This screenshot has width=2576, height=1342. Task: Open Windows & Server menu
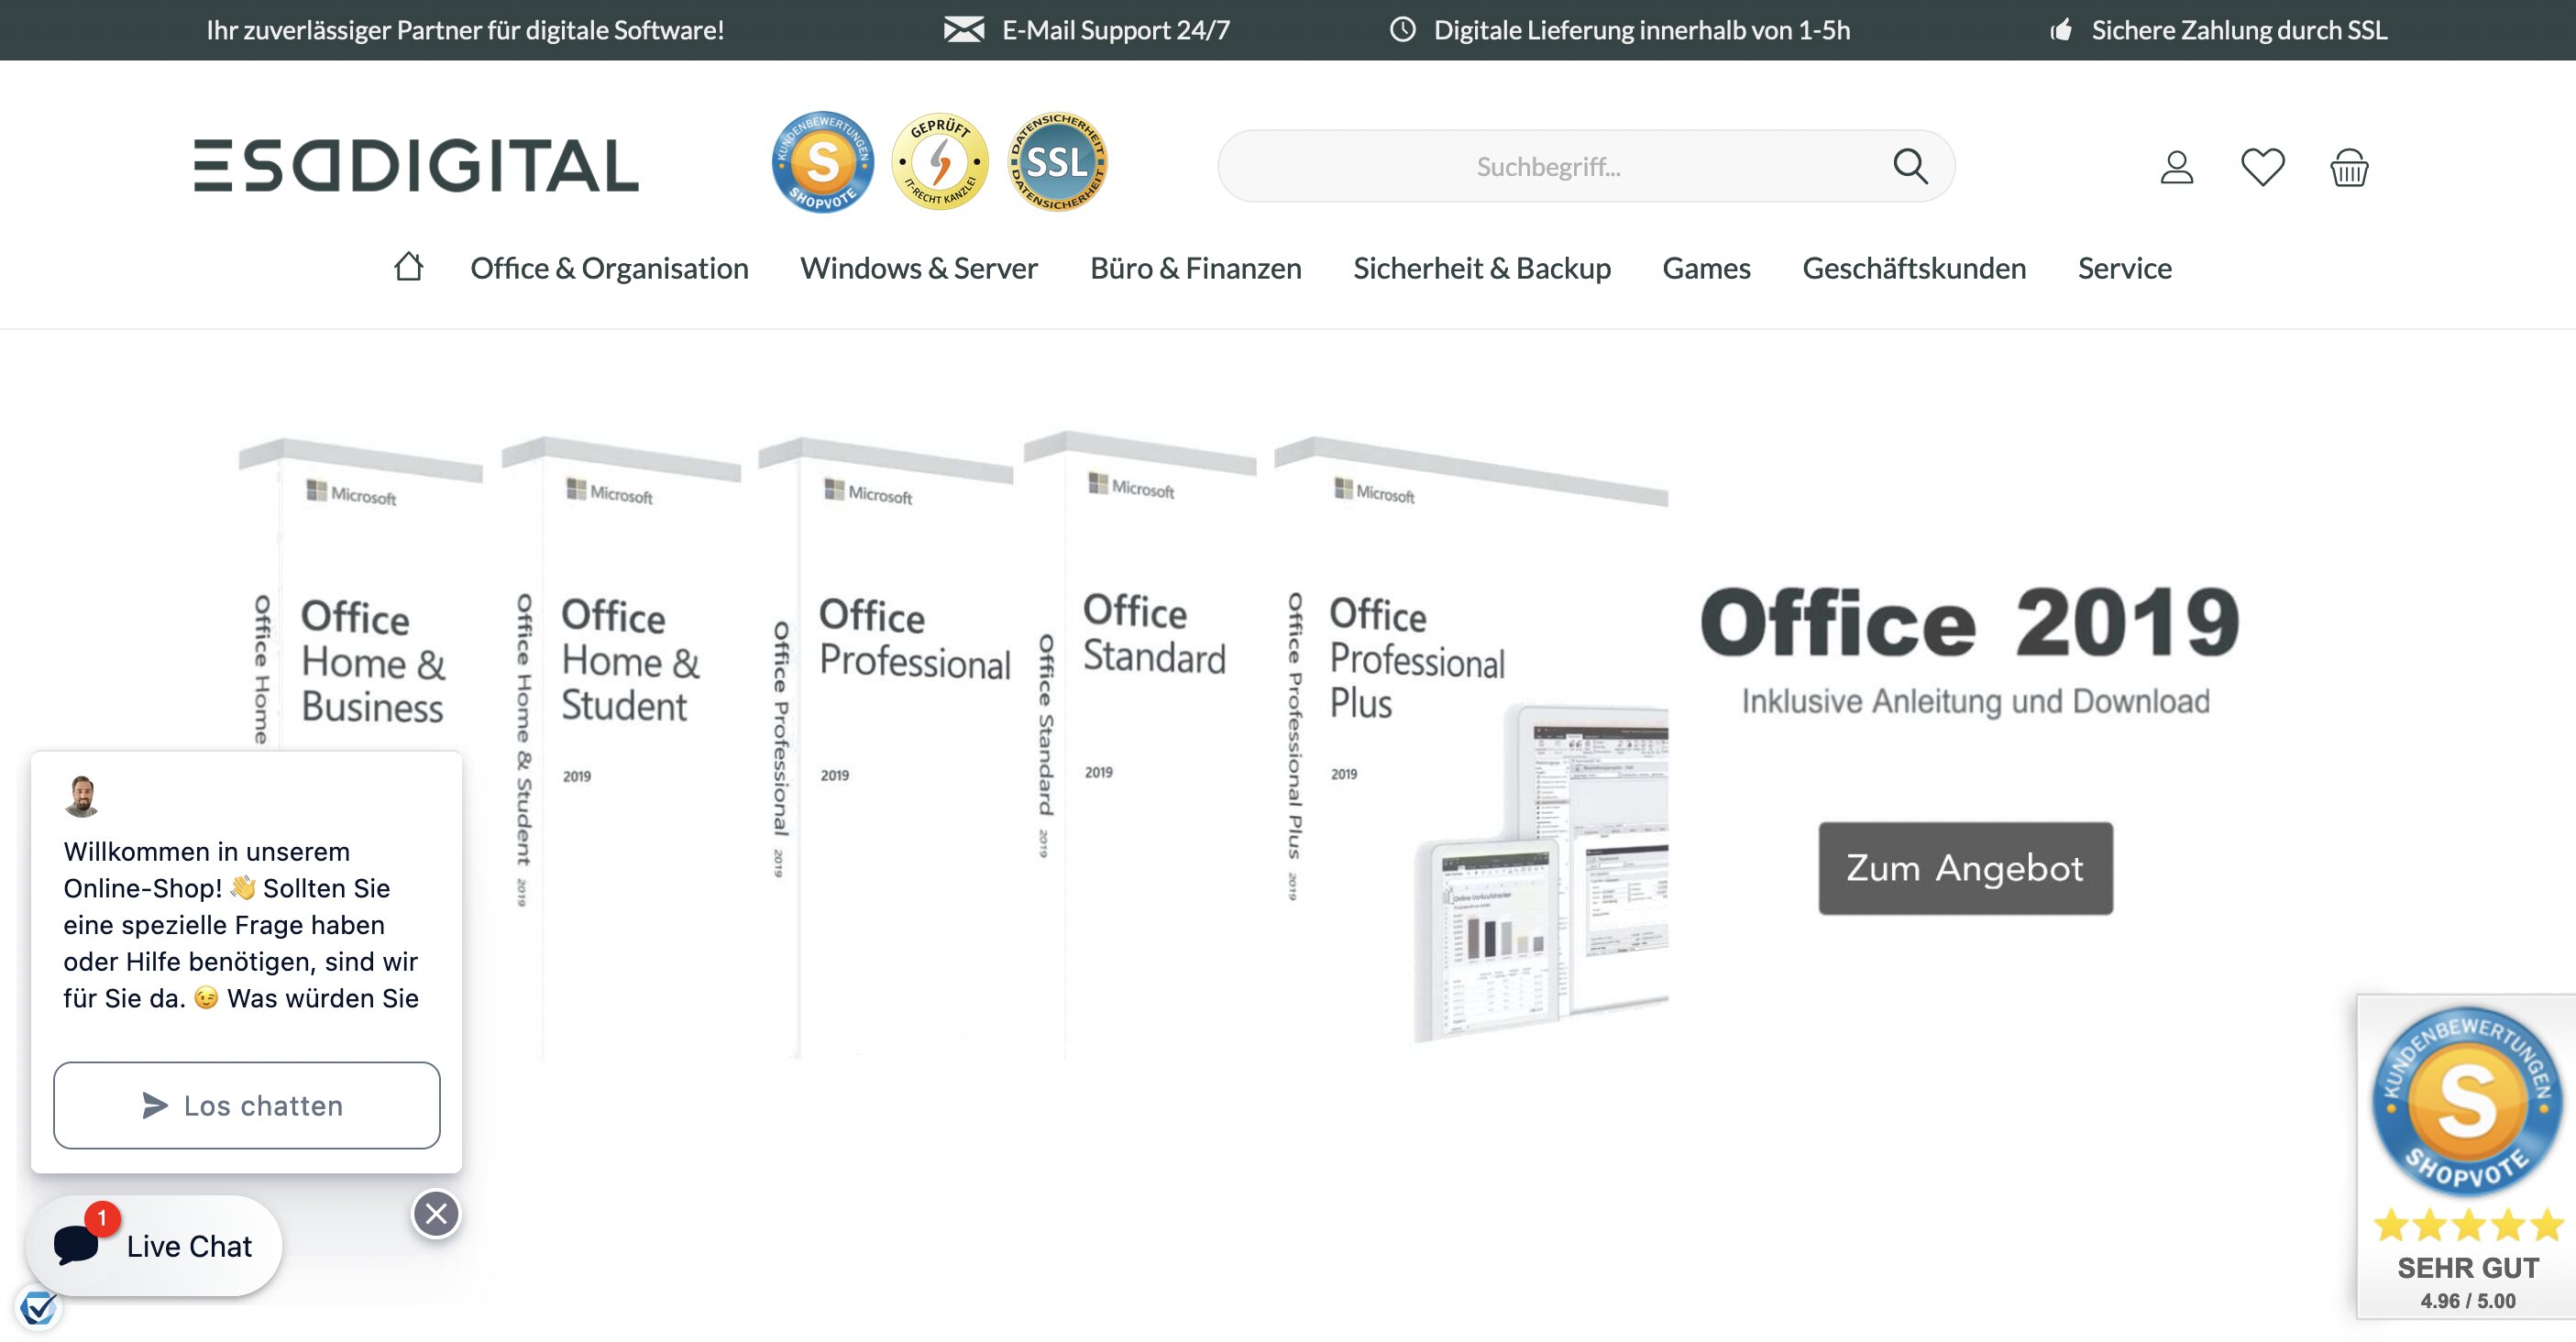click(919, 268)
